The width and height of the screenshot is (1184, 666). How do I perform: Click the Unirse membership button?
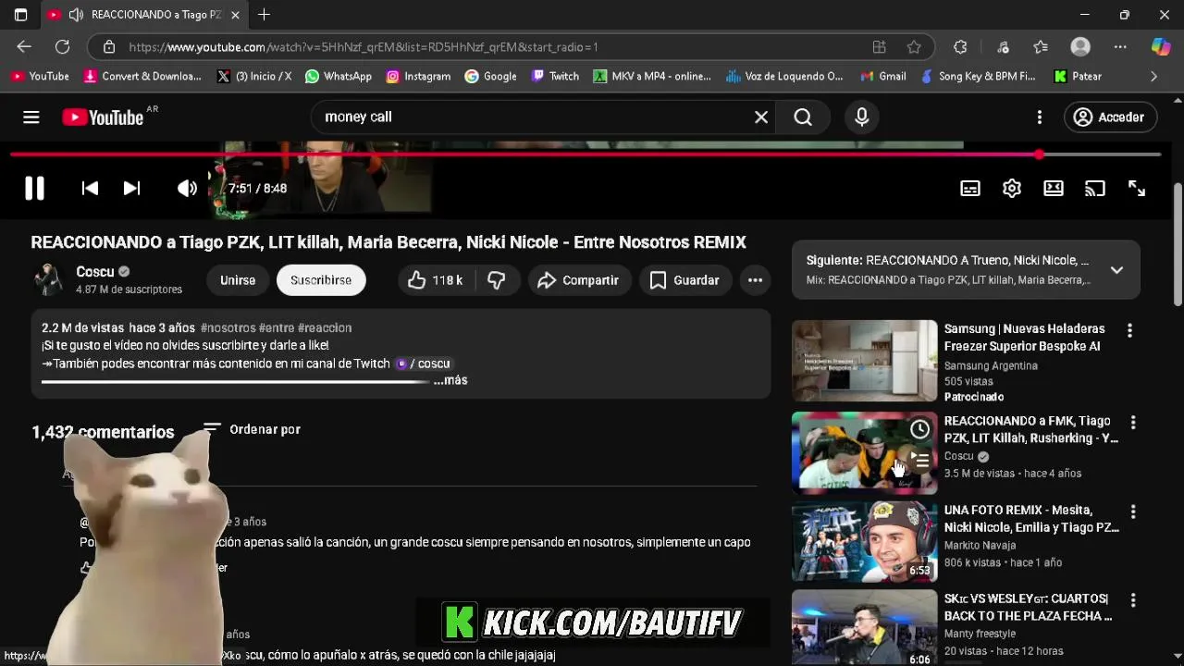click(238, 279)
